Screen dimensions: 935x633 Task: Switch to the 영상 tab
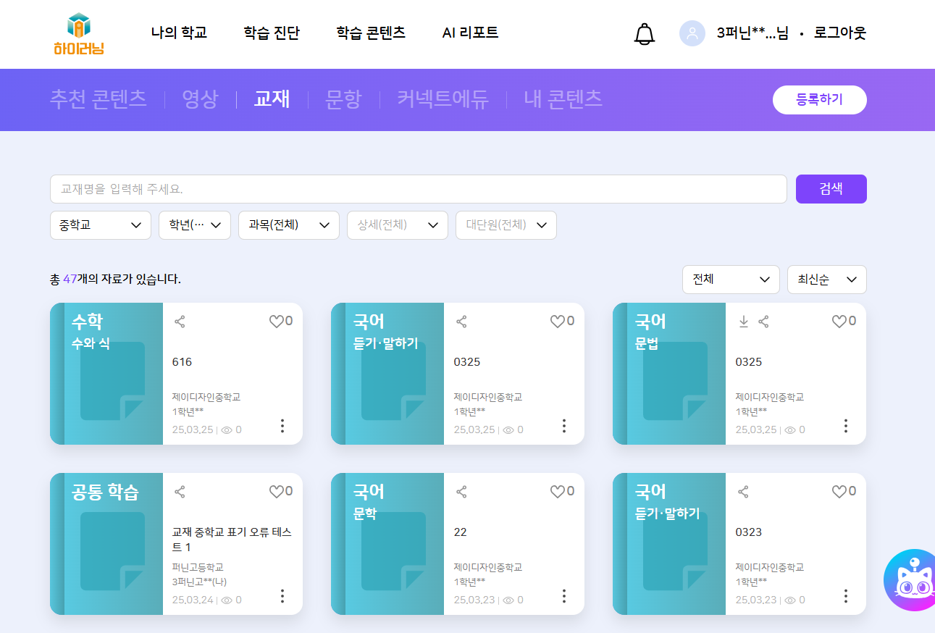pyautogui.click(x=200, y=99)
